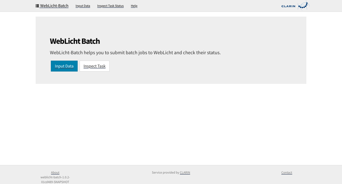This screenshot has width=342, height=184.
Task: Open the Help page from navbar
Action: point(134,6)
